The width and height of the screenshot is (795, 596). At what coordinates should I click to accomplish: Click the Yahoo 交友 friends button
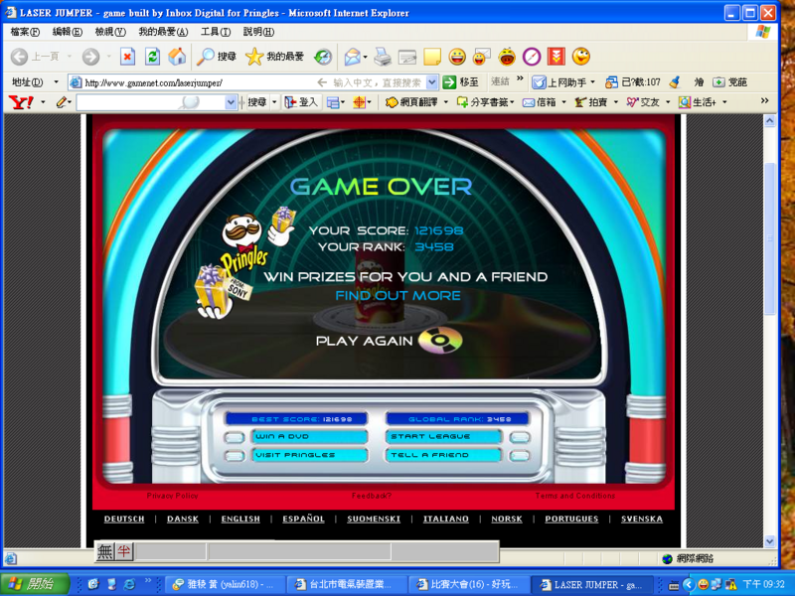[x=642, y=102]
